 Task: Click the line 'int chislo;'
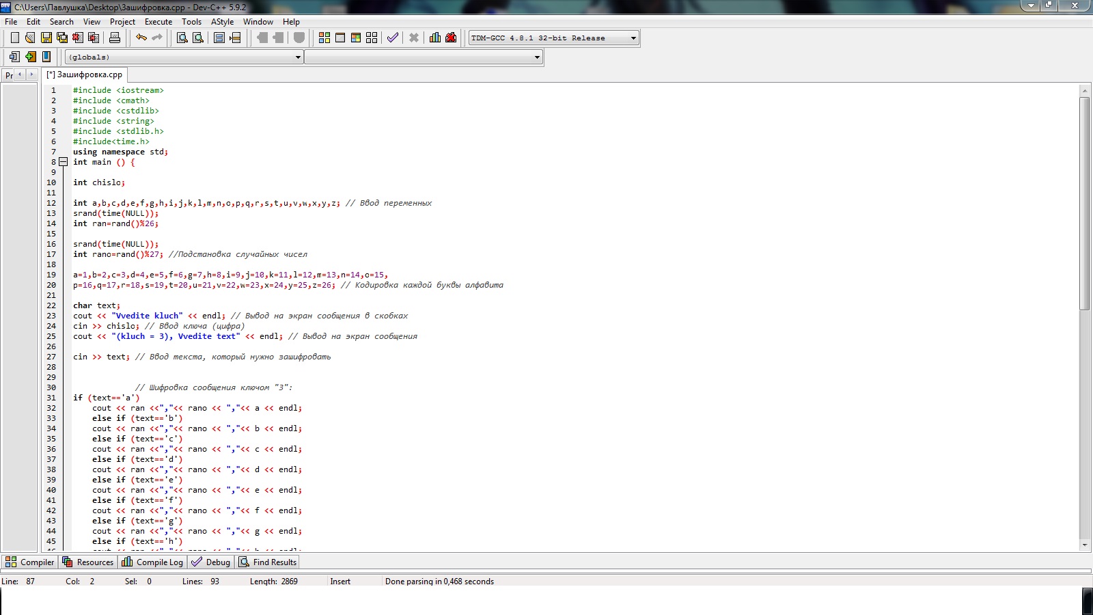tap(99, 182)
